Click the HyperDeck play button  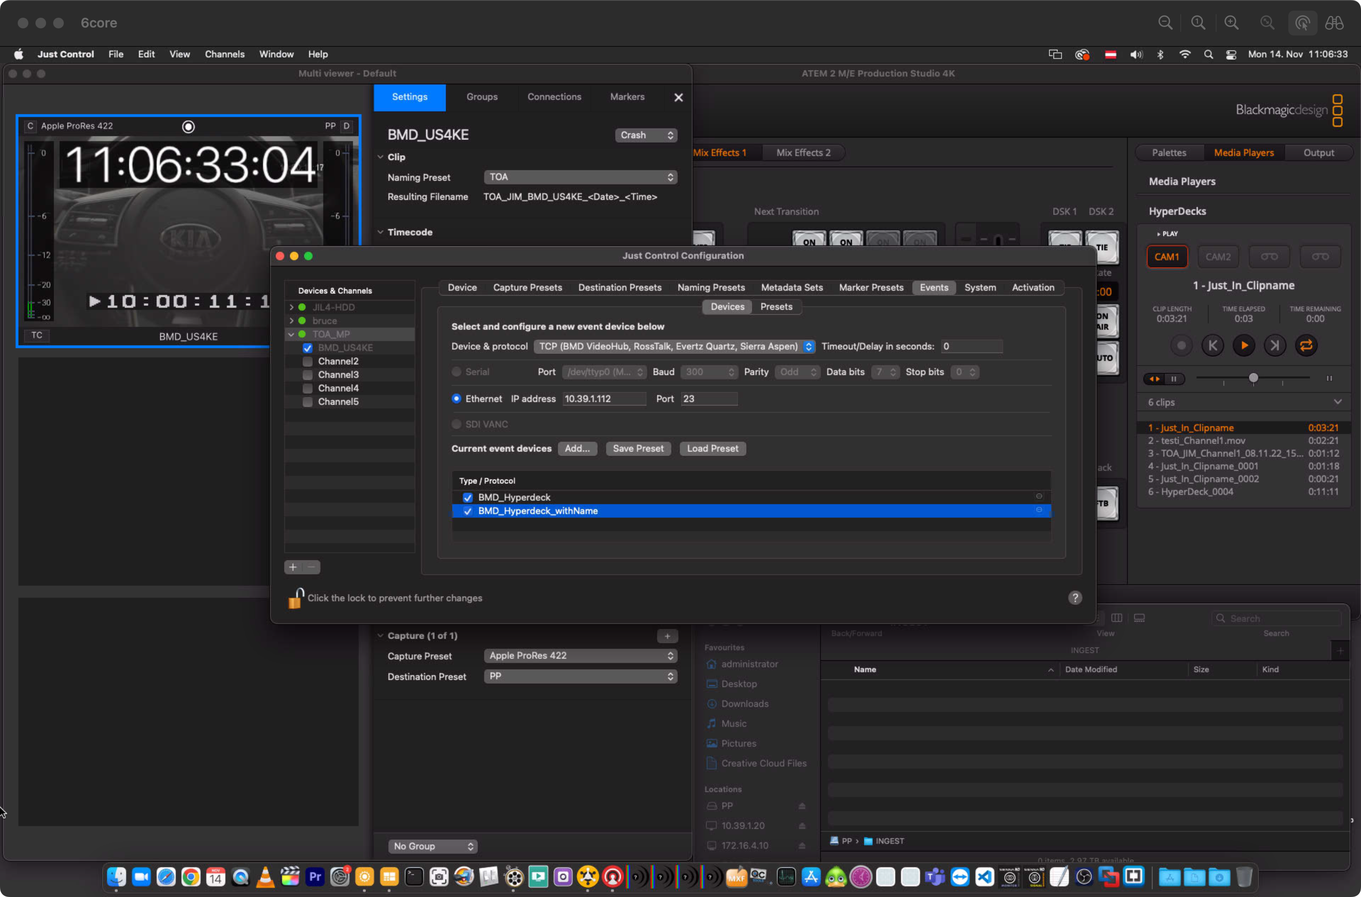point(1244,345)
